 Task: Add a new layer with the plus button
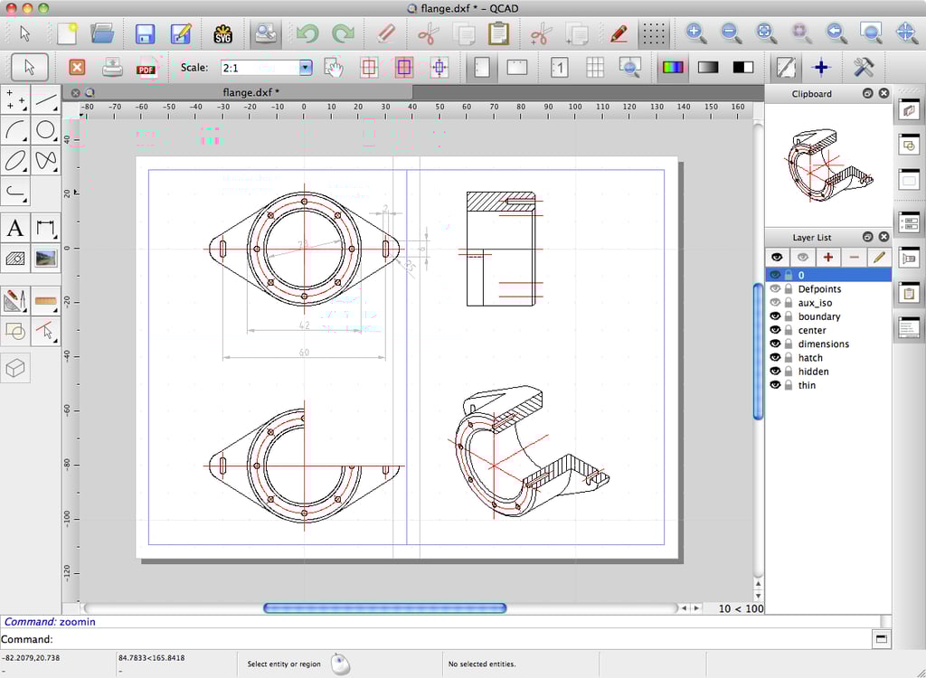[x=828, y=257]
